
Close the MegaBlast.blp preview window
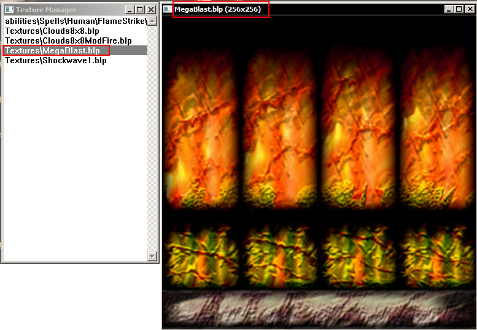click(470, 9)
